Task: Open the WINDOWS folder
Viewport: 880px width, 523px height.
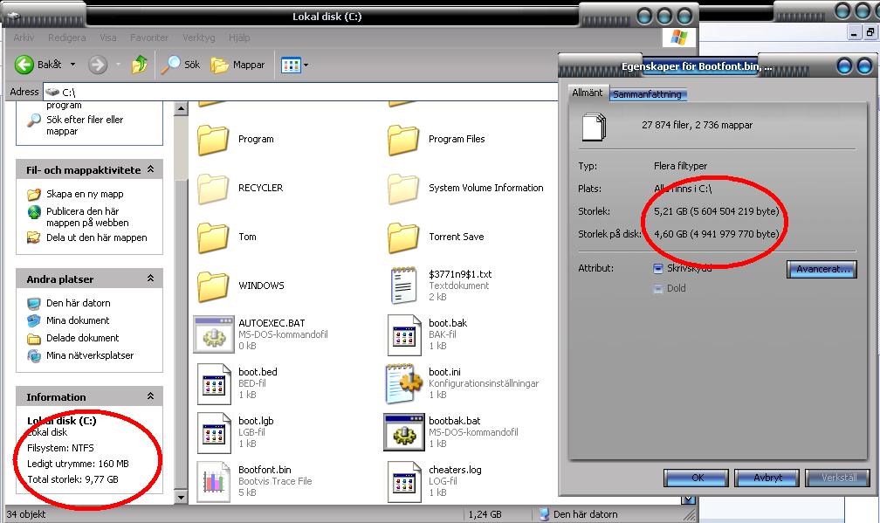Action: (212, 286)
